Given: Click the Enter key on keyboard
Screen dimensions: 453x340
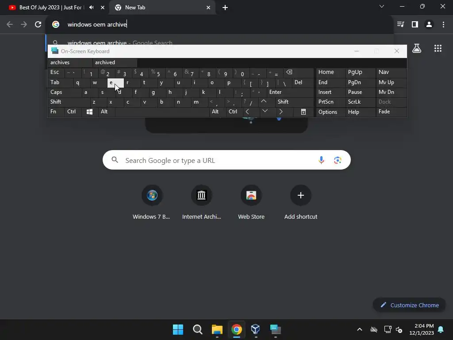Looking at the screenshot, I should click(290, 92).
